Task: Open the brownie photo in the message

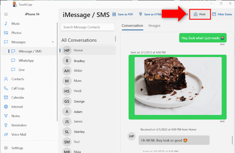Action: (178, 86)
